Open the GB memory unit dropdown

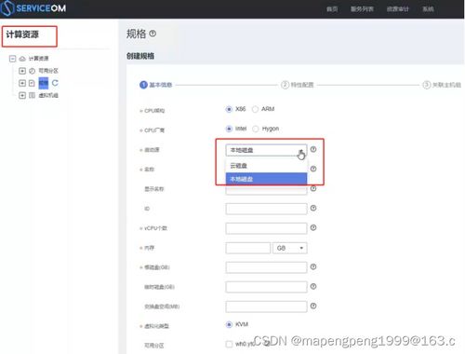[290, 248]
